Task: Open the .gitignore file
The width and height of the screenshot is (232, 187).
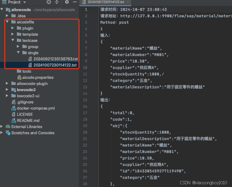Action: click(25, 102)
